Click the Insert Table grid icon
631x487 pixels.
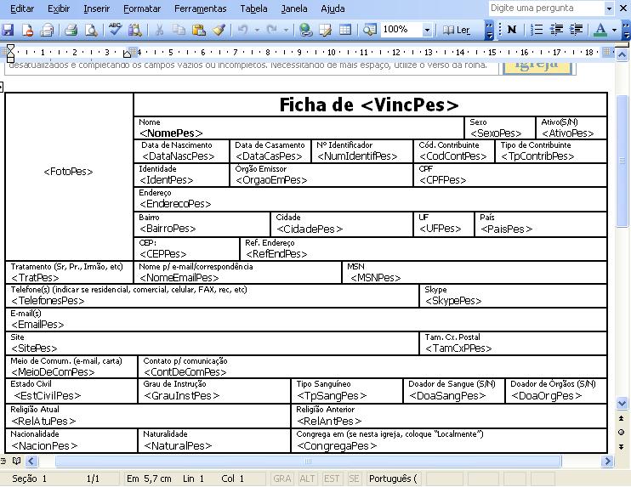coord(345,30)
